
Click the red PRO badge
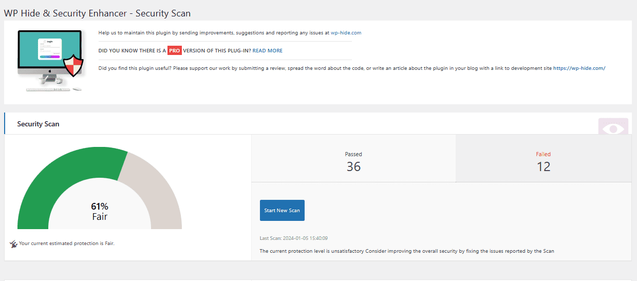pos(175,51)
